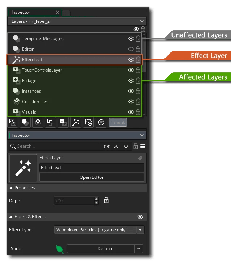Click the Default sprite button
Viewport: 231px width, 262px height.
point(101,249)
